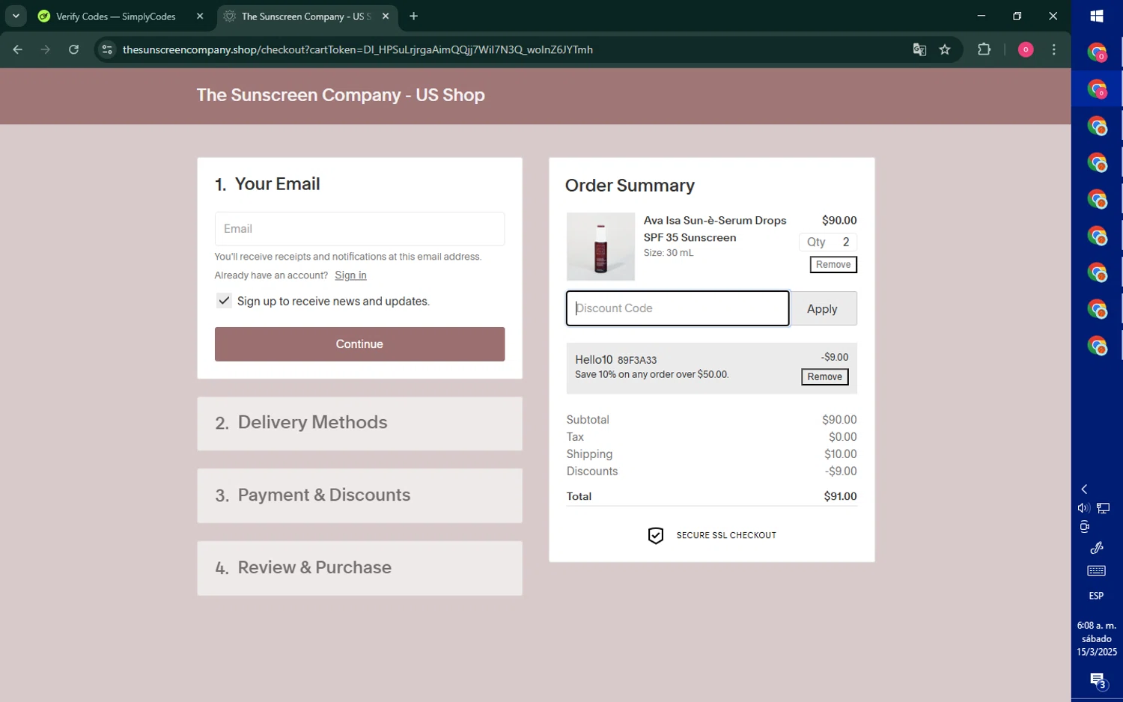Open the touch keyboard icon
The image size is (1123, 702).
(x=1097, y=571)
